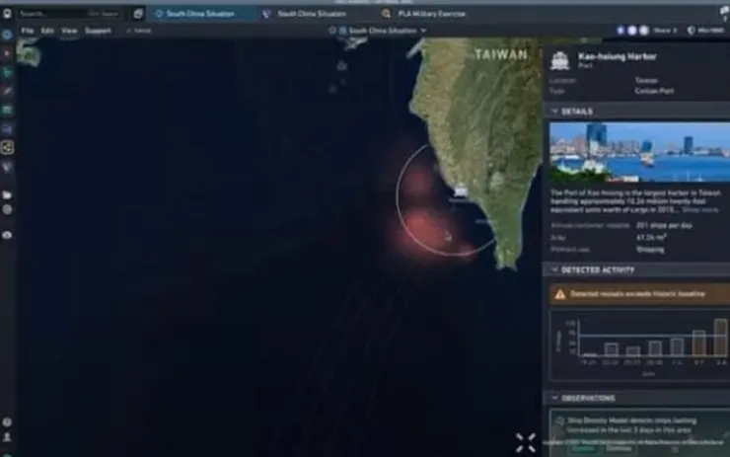730x457 pixels.
Task: Click the tallest bar in the activity chart
Action: (x=721, y=338)
